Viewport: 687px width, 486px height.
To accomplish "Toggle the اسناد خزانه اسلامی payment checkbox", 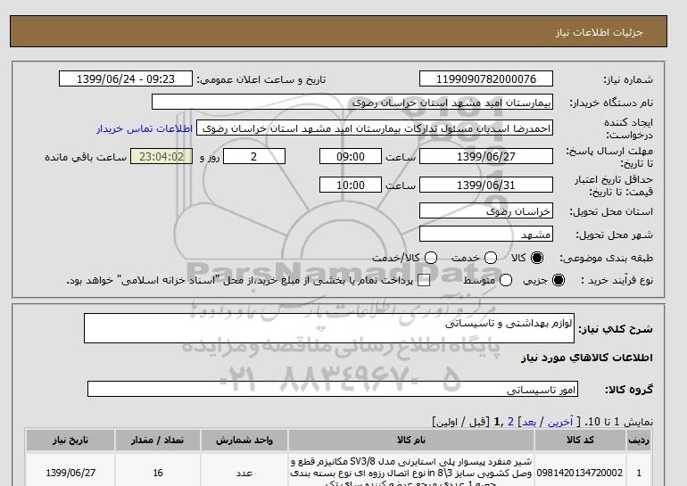I will pos(424,281).
